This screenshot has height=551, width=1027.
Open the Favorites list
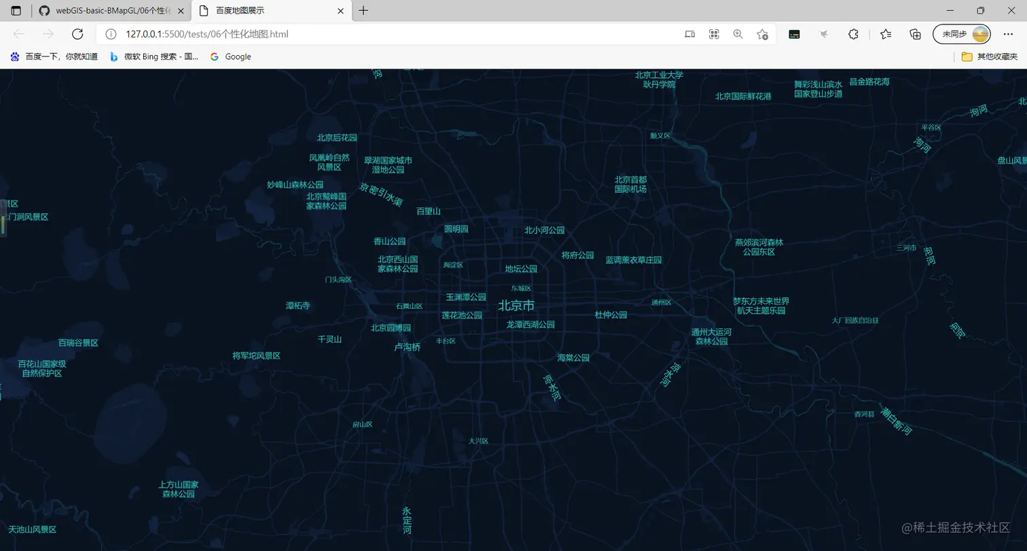(886, 34)
